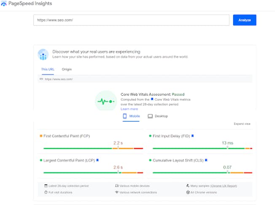
Task: Click the Core Web Vitals pulse icon
Action: point(105,101)
